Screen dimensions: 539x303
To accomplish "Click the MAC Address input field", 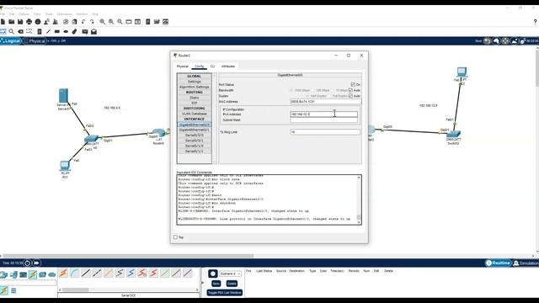I will pyautogui.click(x=326, y=102).
